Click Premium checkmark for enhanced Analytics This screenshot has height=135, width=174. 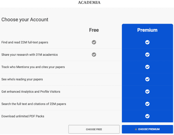147,92
